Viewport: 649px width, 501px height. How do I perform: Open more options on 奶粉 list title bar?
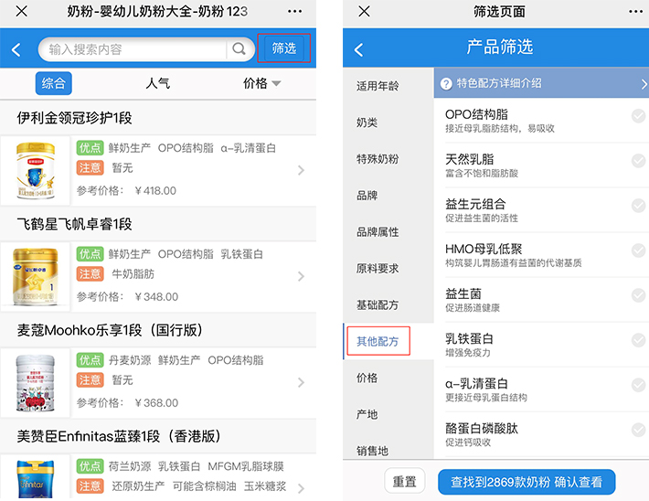coord(293,11)
